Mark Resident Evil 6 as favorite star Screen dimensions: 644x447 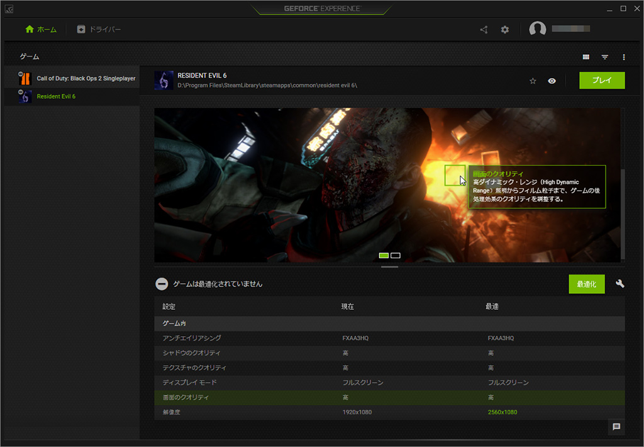(533, 81)
